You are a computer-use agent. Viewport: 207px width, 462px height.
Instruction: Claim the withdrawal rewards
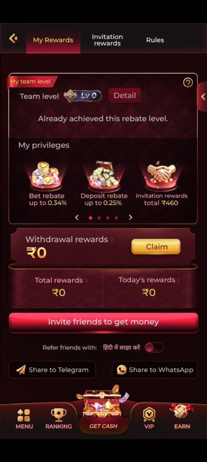click(x=156, y=247)
